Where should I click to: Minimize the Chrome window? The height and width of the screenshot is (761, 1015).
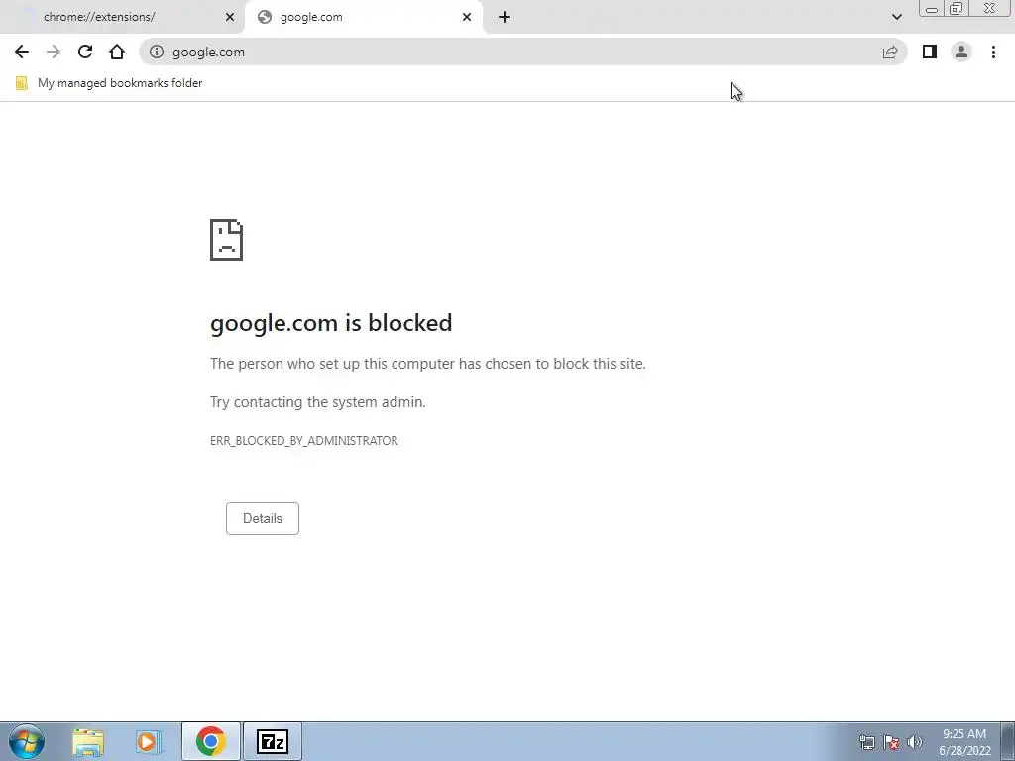(932, 9)
